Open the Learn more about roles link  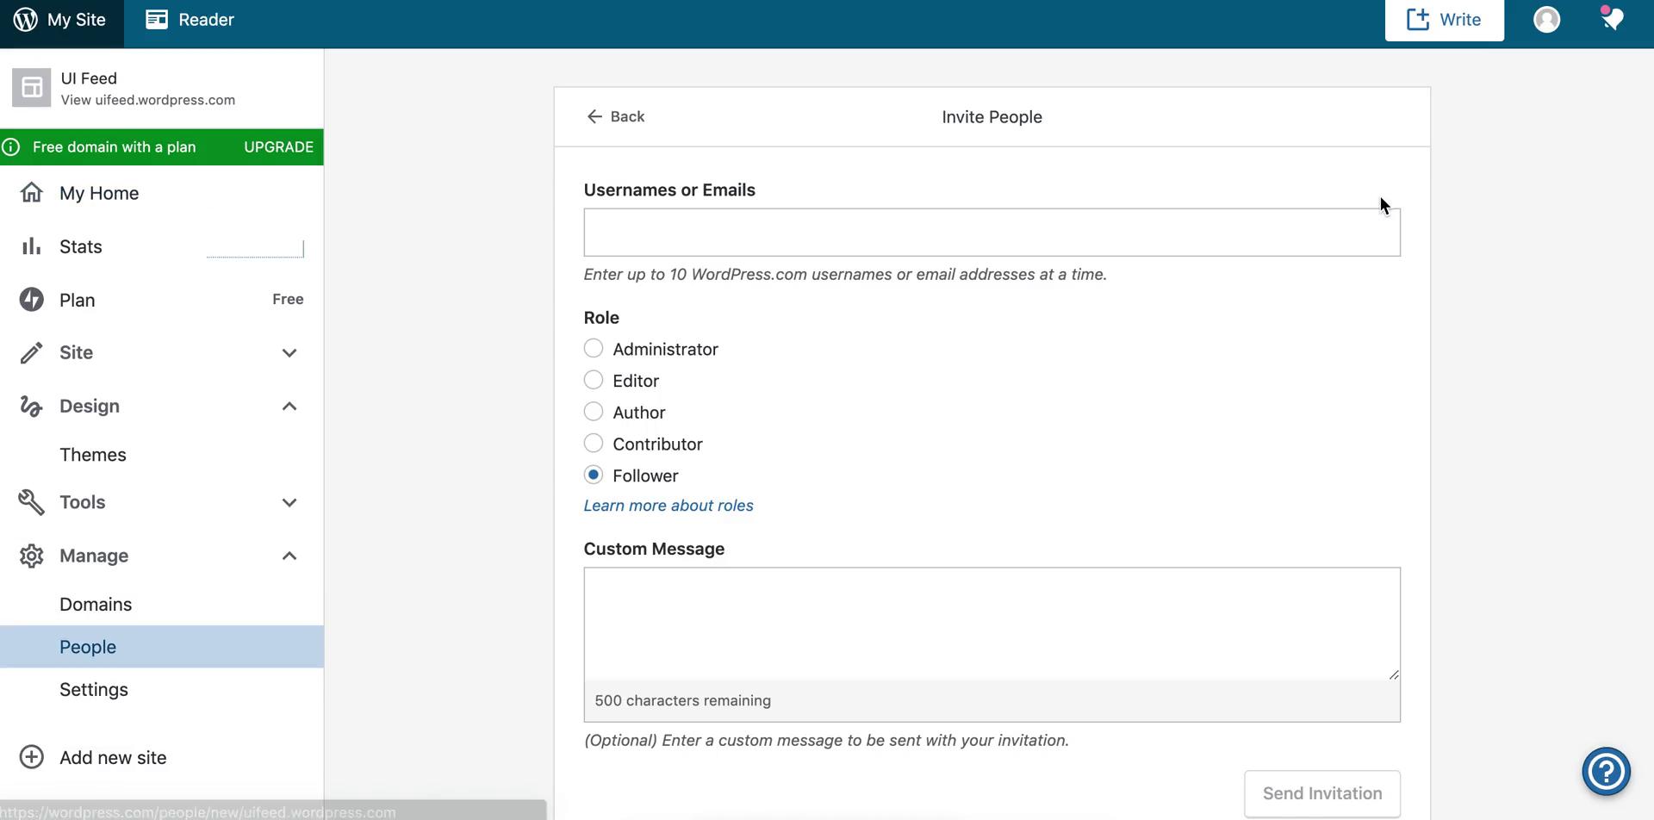[668, 506]
